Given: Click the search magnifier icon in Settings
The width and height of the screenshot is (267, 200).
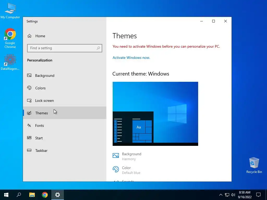Looking at the screenshot, I should [x=98, y=48].
